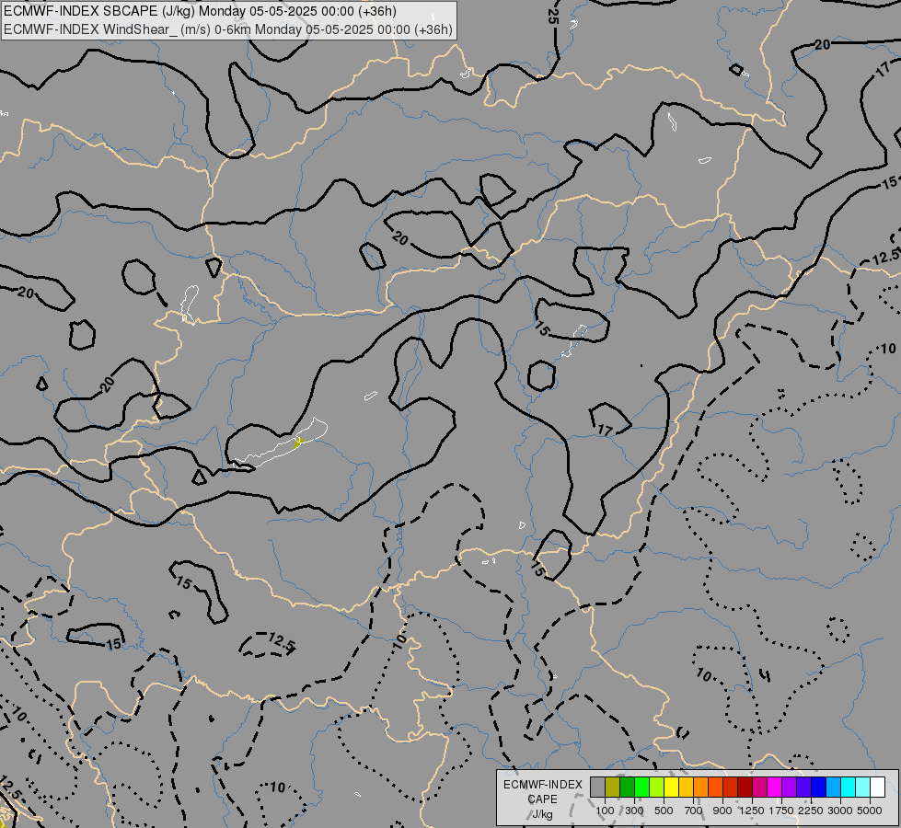Click the 'CAPE' legend title word
The height and width of the screenshot is (828, 901).
pyautogui.click(x=542, y=799)
